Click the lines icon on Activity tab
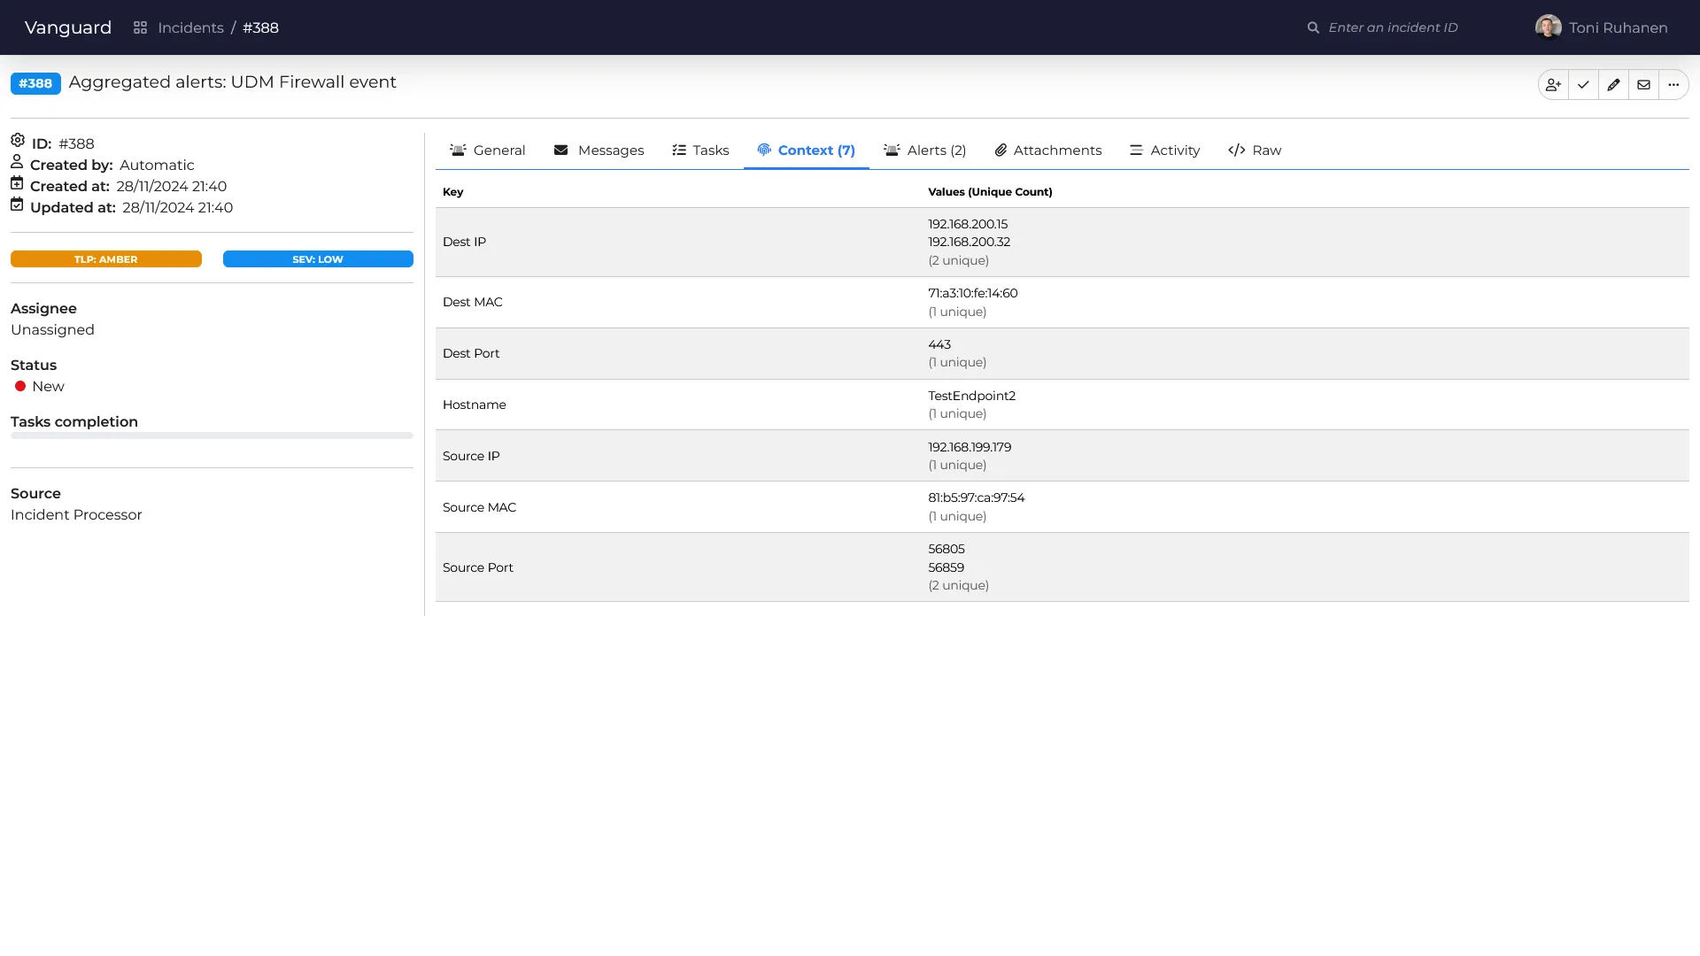The width and height of the screenshot is (1700, 956). point(1136,150)
